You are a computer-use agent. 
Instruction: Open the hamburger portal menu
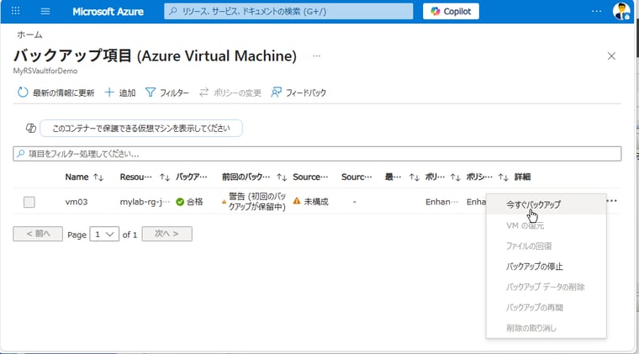(x=45, y=11)
